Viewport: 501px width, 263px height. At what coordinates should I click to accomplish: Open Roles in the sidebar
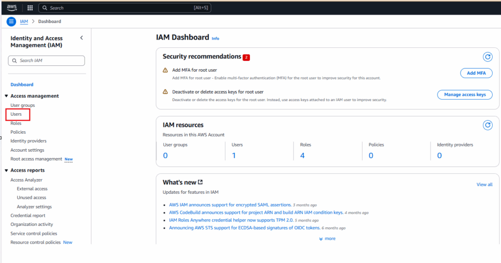tap(16, 123)
